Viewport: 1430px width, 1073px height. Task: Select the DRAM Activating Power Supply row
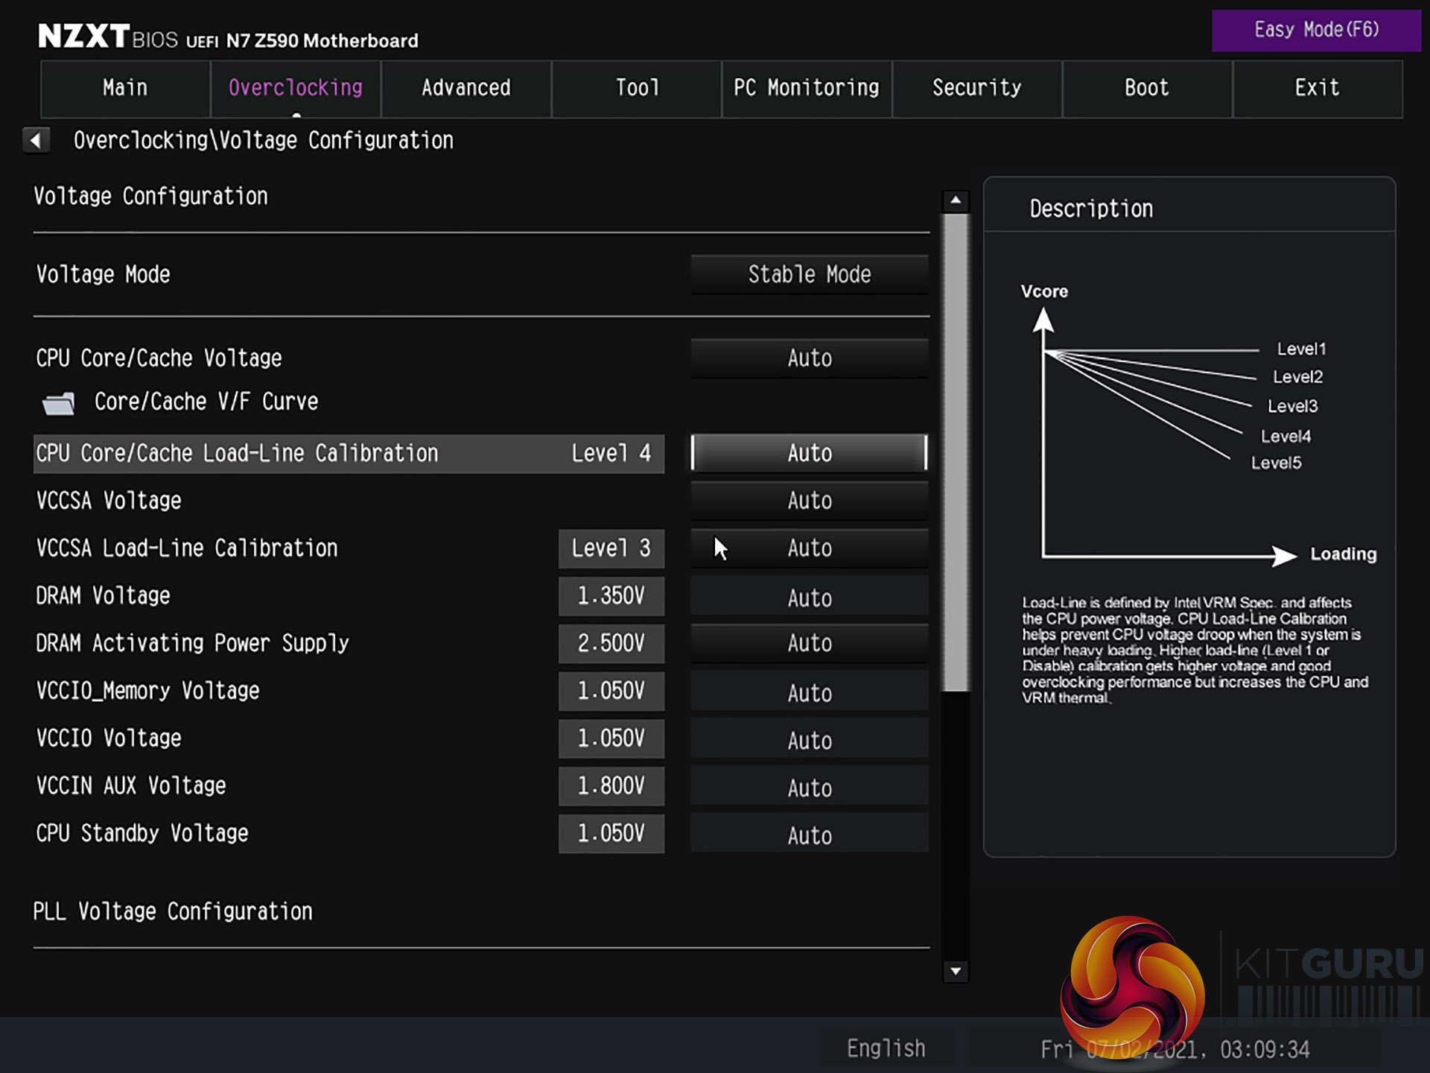coord(192,643)
